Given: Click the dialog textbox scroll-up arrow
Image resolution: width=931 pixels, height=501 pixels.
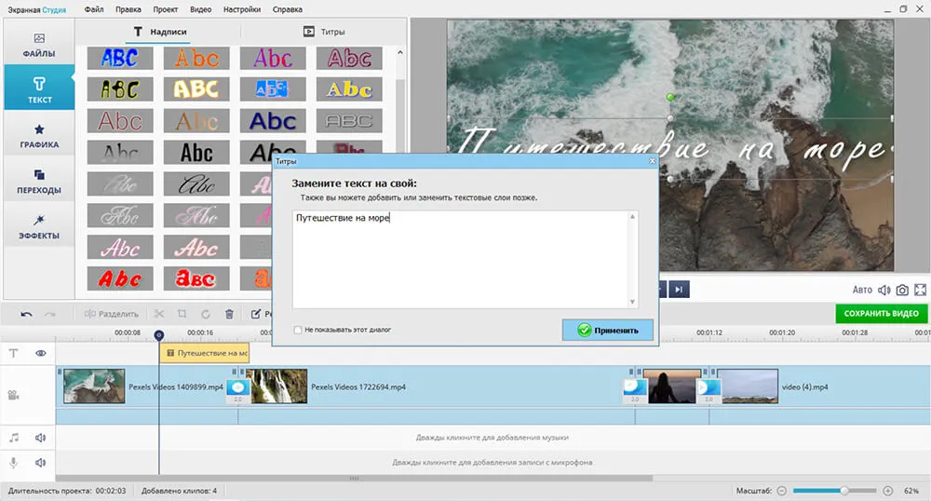Looking at the screenshot, I should 632,217.
